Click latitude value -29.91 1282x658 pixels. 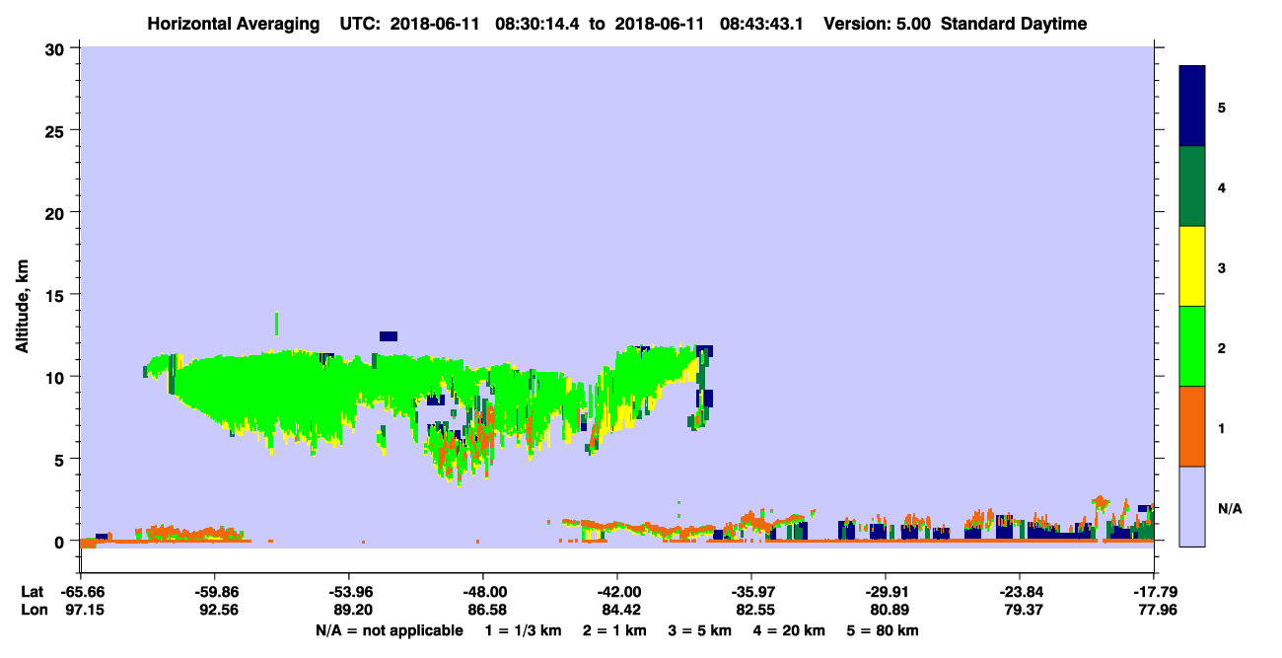tap(886, 592)
